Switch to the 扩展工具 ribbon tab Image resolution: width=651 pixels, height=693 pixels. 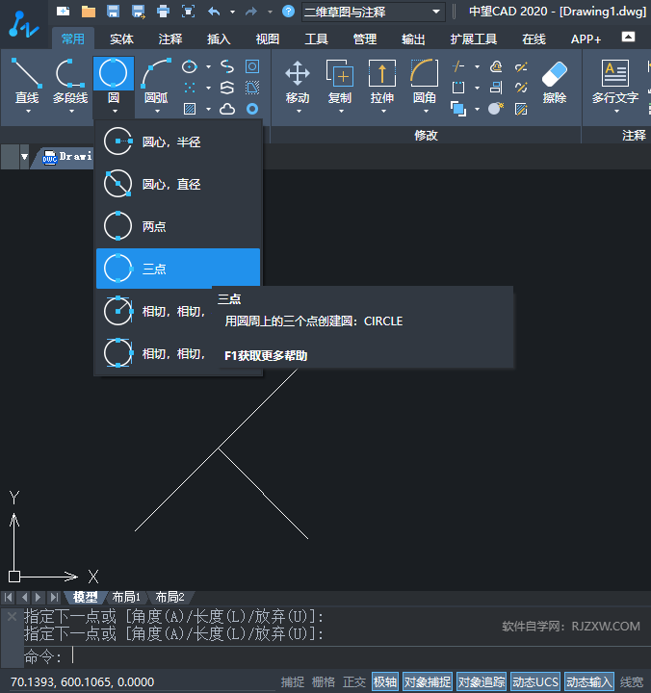473,39
